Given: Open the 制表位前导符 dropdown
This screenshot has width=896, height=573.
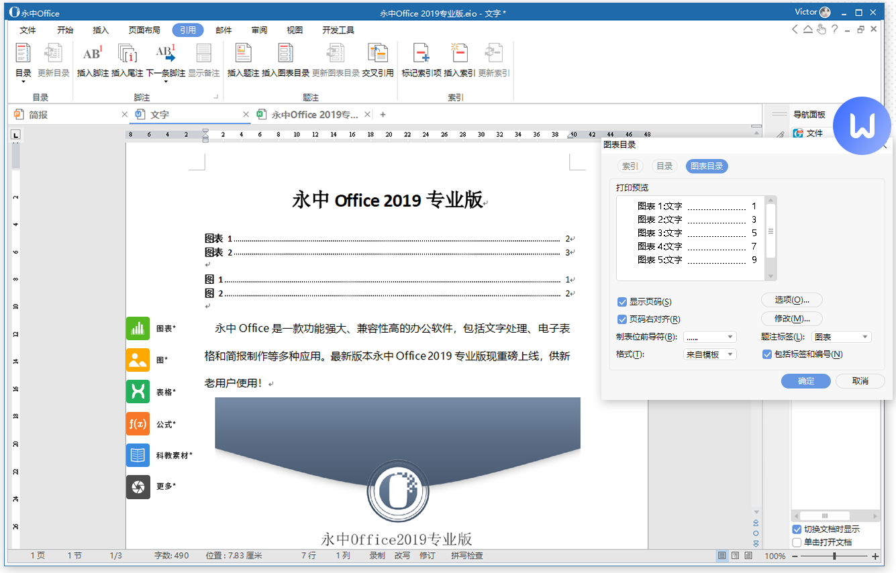Looking at the screenshot, I should click(710, 337).
